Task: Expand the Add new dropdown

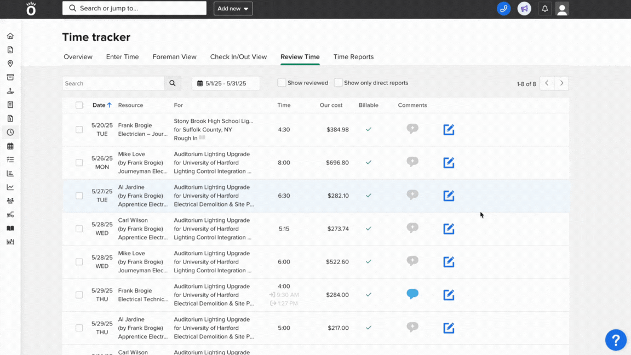Action: 233,9
